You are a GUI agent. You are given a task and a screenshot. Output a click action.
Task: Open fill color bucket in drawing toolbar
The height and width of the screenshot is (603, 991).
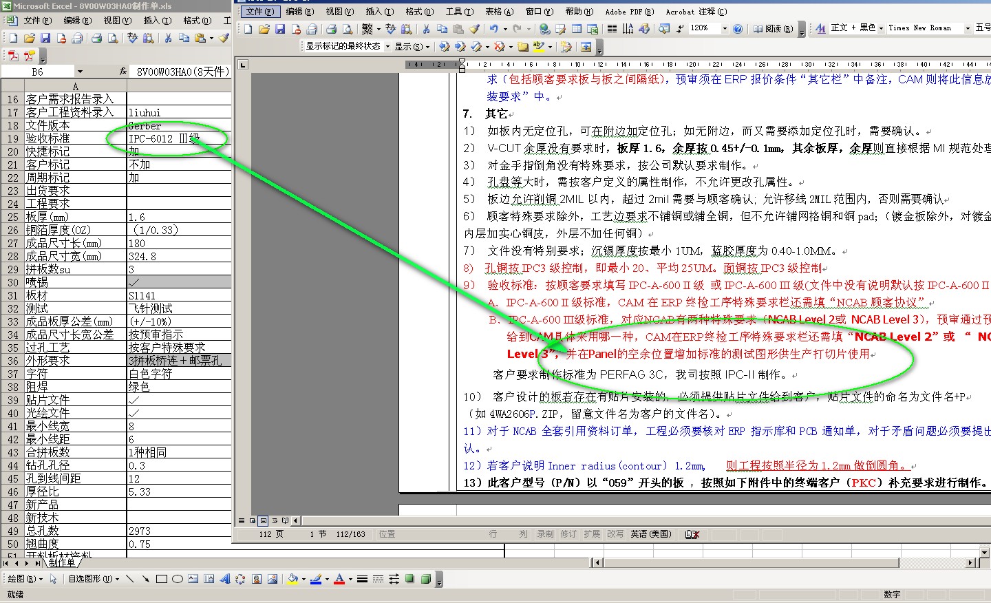coord(292,579)
